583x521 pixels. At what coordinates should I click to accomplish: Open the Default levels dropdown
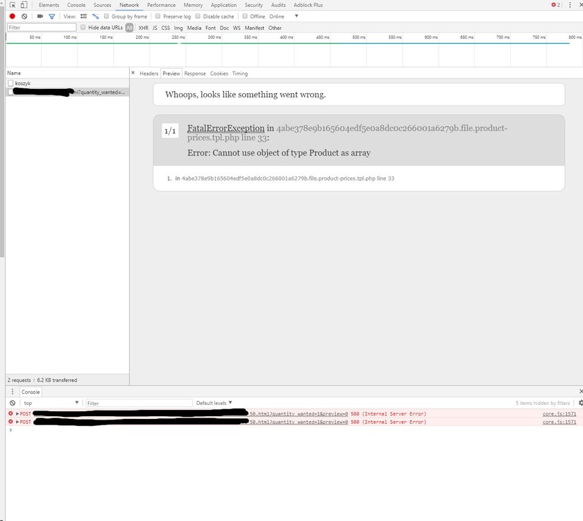[214, 403]
